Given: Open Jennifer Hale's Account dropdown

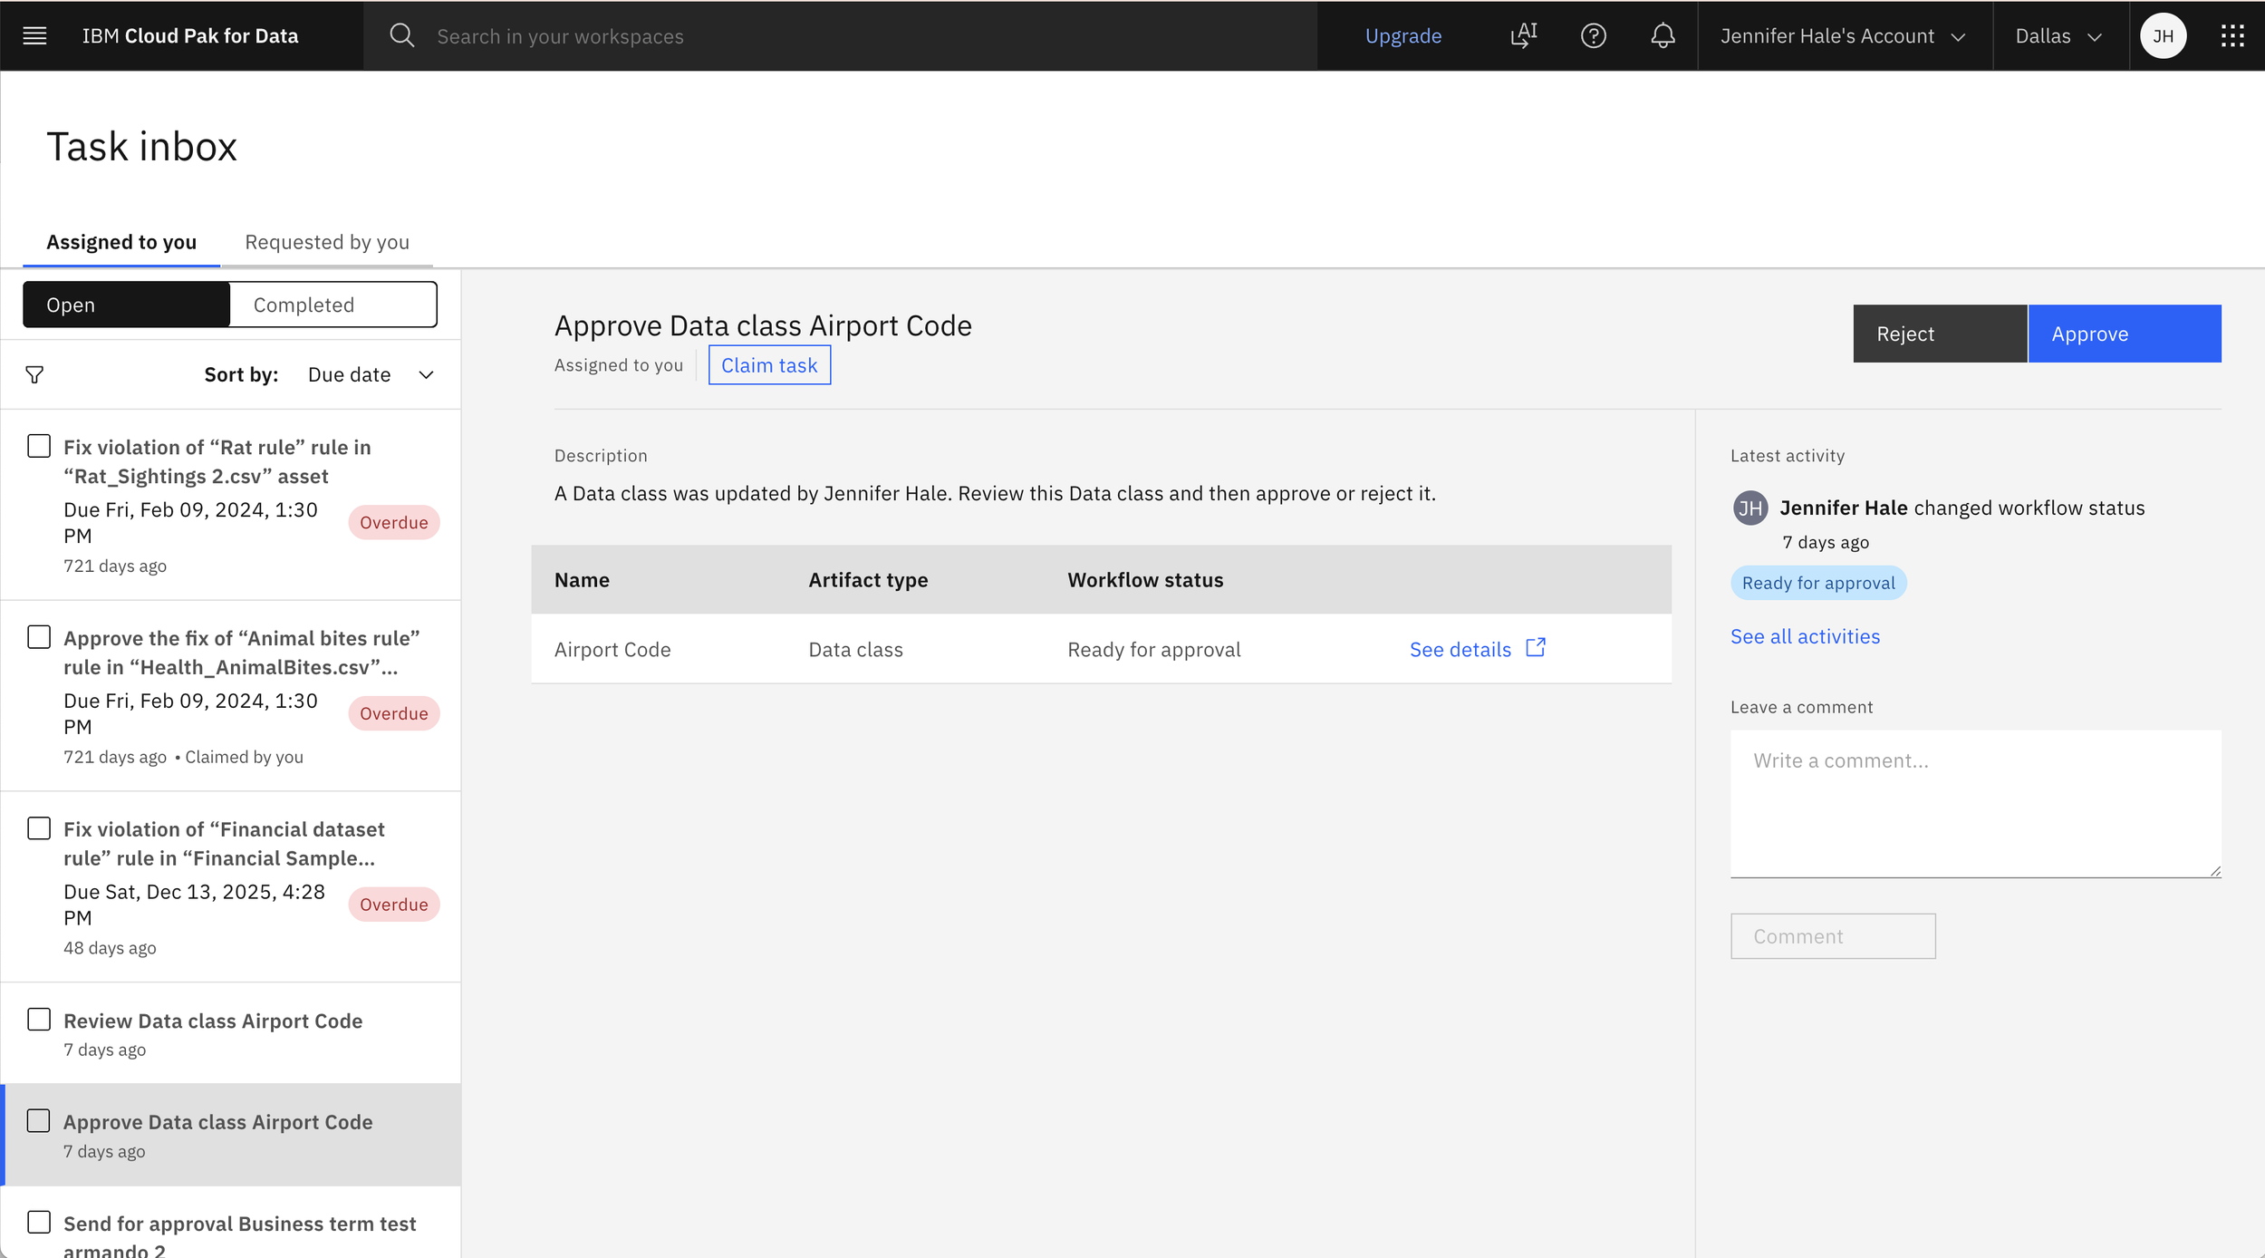Looking at the screenshot, I should (1843, 36).
